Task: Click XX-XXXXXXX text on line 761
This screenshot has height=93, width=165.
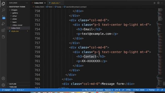Action: pos(91,61)
